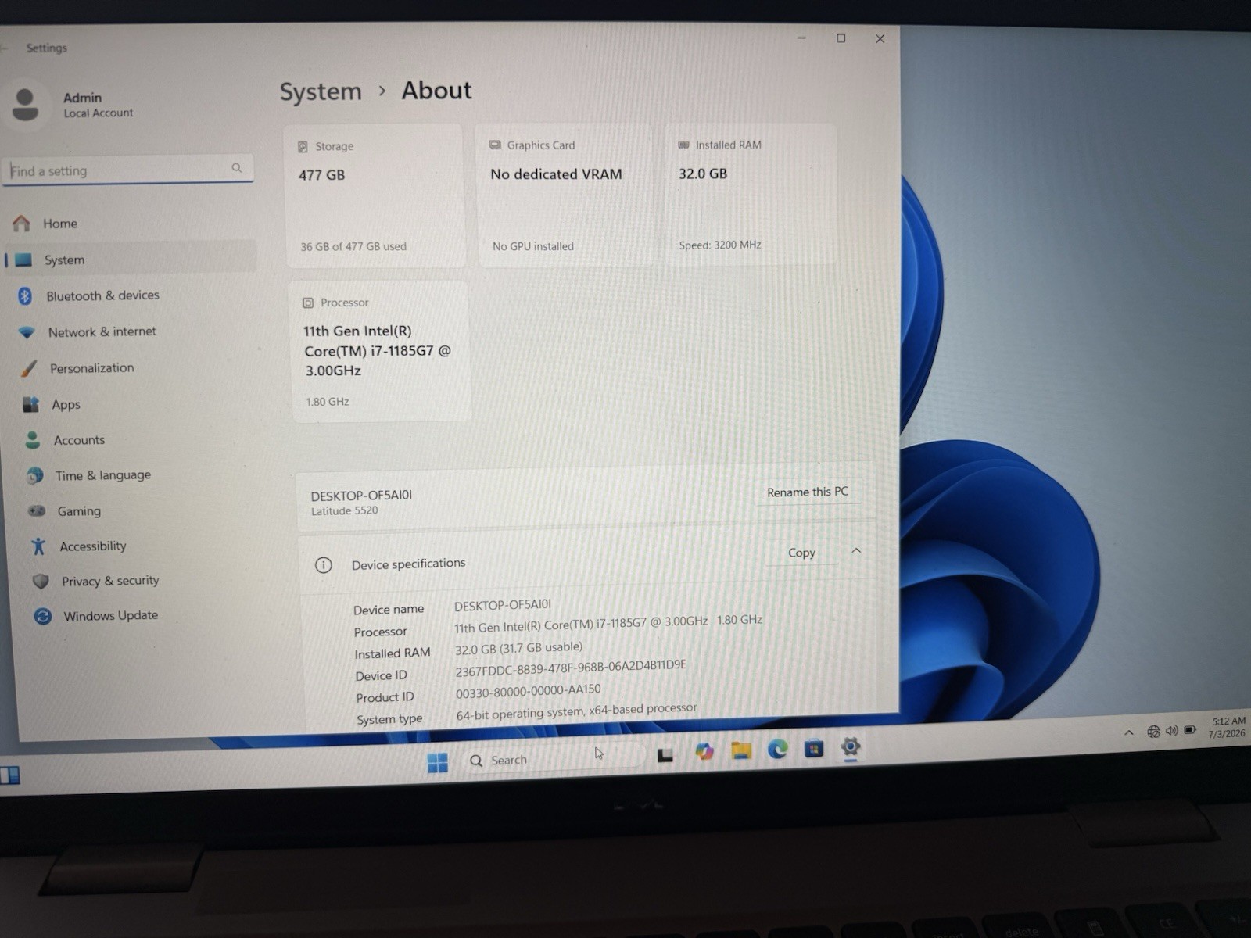Screen dimensions: 1251x938
Task: Open the Processor info card
Action: (x=381, y=352)
